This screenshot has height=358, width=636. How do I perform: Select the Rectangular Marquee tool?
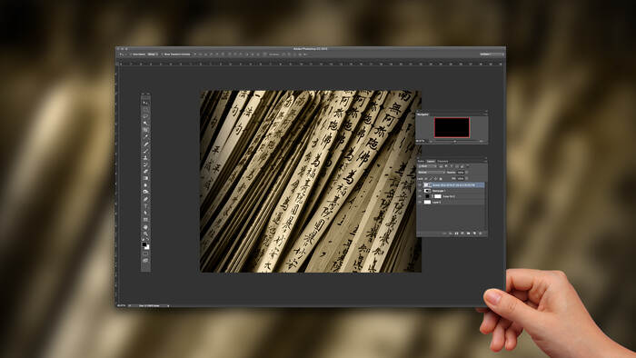click(145, 109)
